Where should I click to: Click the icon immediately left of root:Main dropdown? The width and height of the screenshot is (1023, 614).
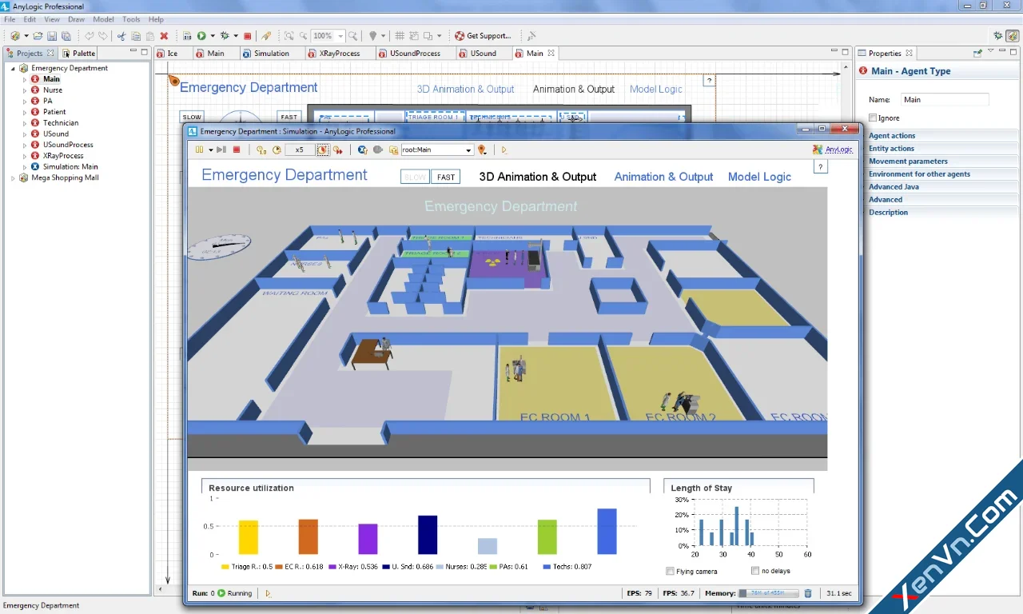pos(394,150)
